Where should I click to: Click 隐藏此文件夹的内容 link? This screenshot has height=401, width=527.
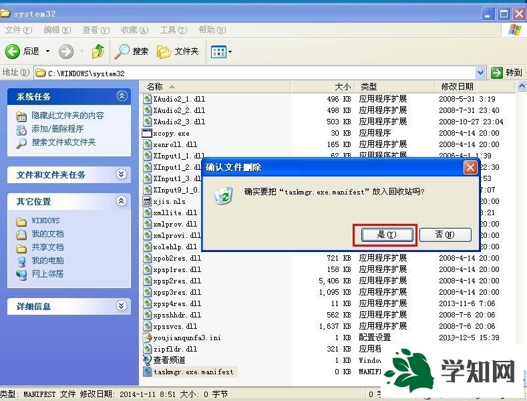[x=67, y=116]
